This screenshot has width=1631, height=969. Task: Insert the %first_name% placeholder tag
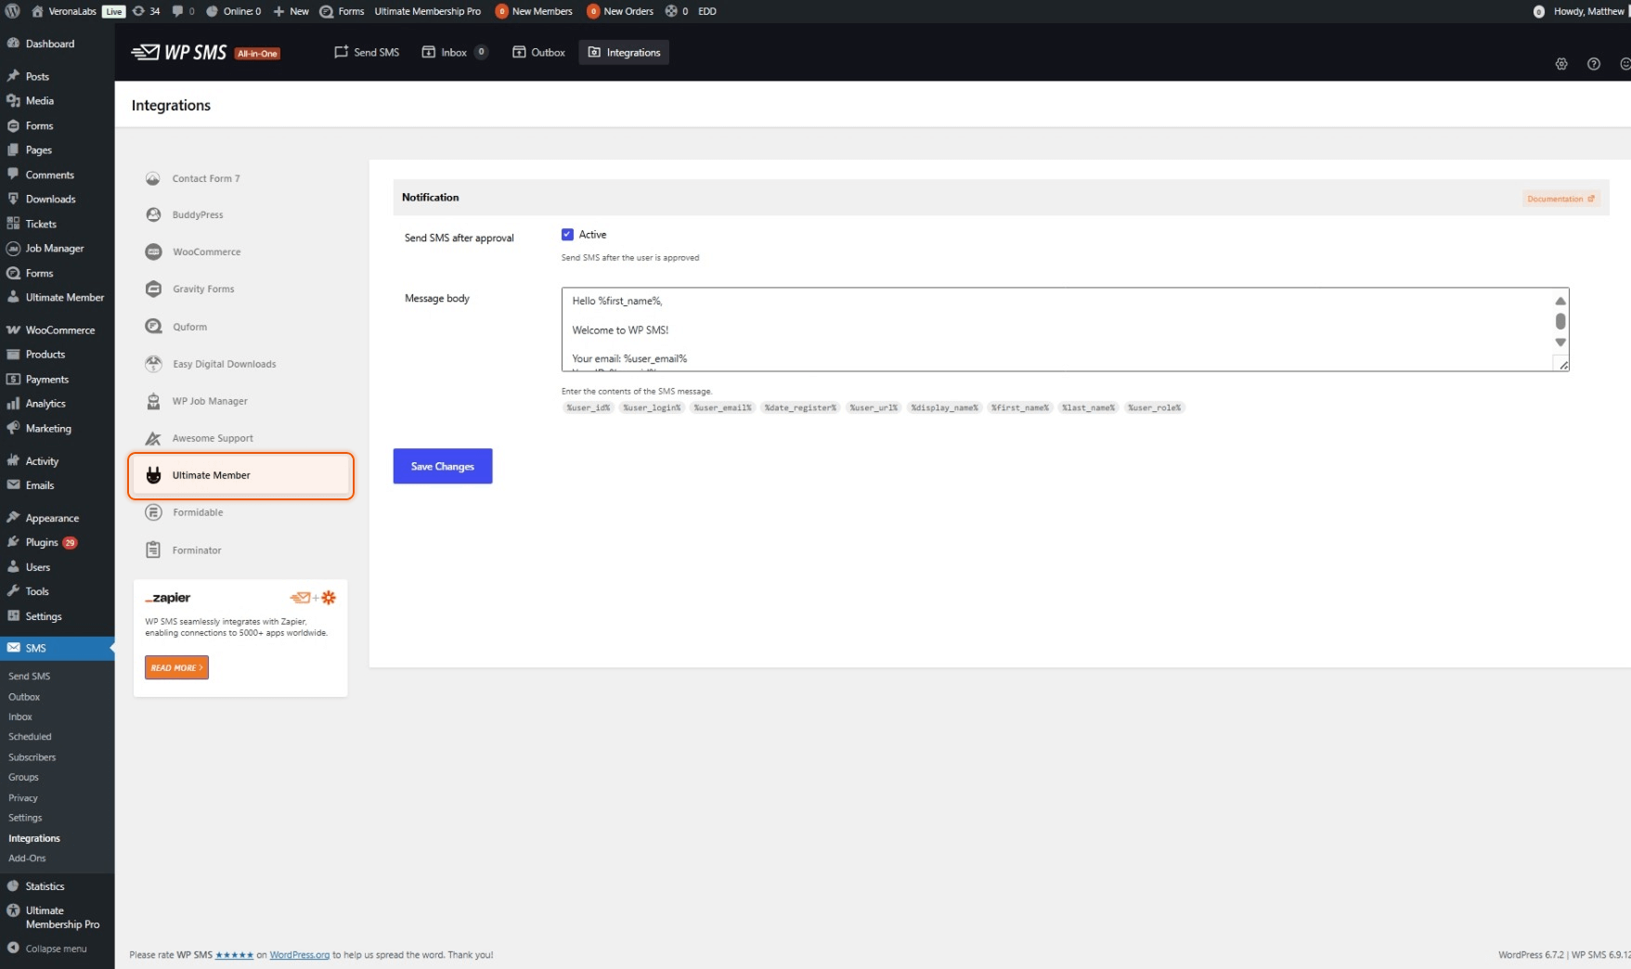tap(1019, 407)
